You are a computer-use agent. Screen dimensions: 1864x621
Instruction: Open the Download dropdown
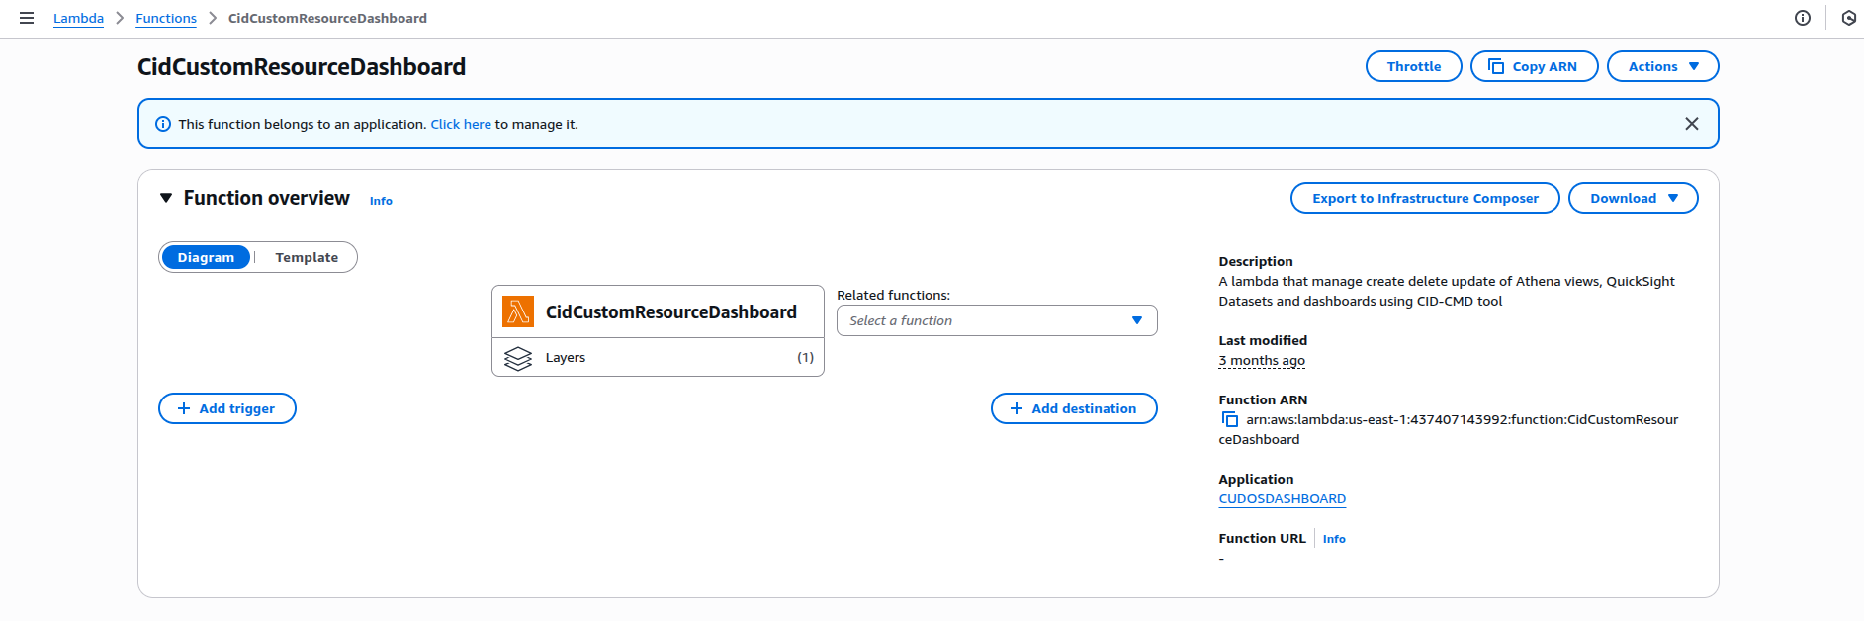click(x=1634, y=198)
